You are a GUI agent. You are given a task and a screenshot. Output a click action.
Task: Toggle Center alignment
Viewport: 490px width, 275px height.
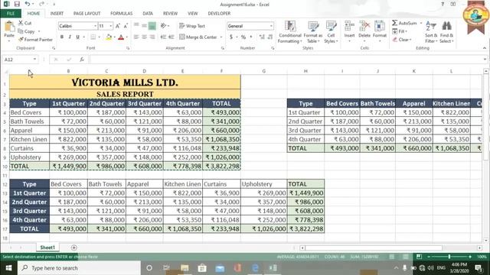pos(144,37)
